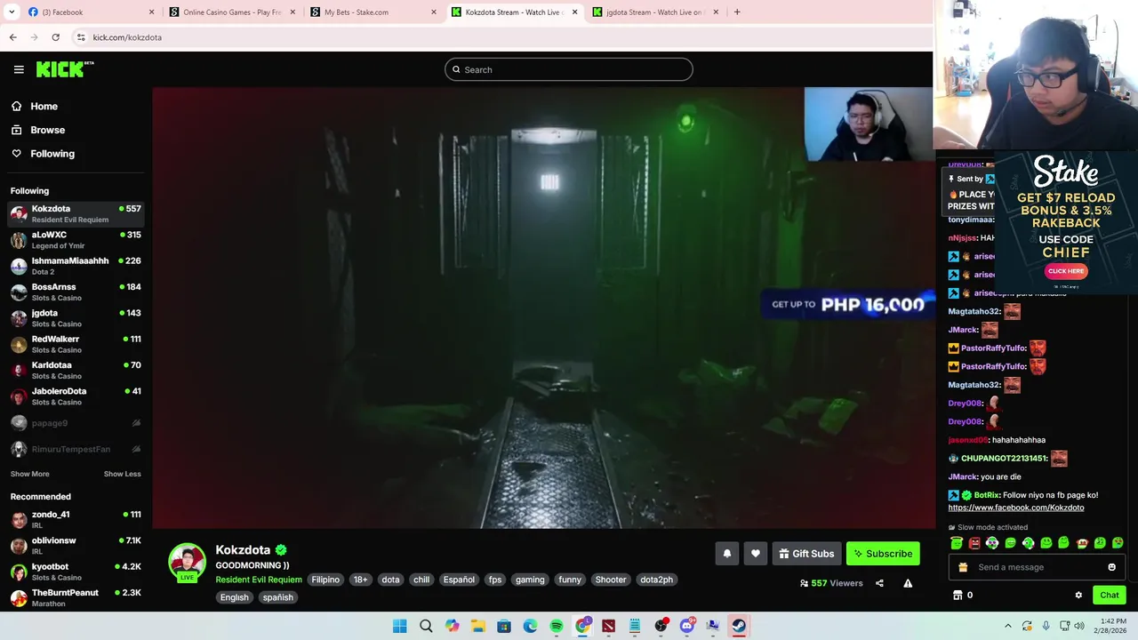Click the Shooter tag
Viewport: 1138px width, 640px height.
pyautogui.click(x=611, y=580)
